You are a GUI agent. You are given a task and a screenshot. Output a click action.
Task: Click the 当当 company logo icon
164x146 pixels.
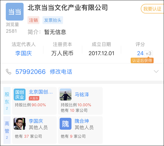tap(14, 12)
